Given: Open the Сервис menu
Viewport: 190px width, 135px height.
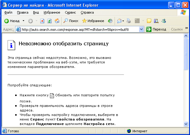Looking at the screenshot, I should [x=70, y=12].
